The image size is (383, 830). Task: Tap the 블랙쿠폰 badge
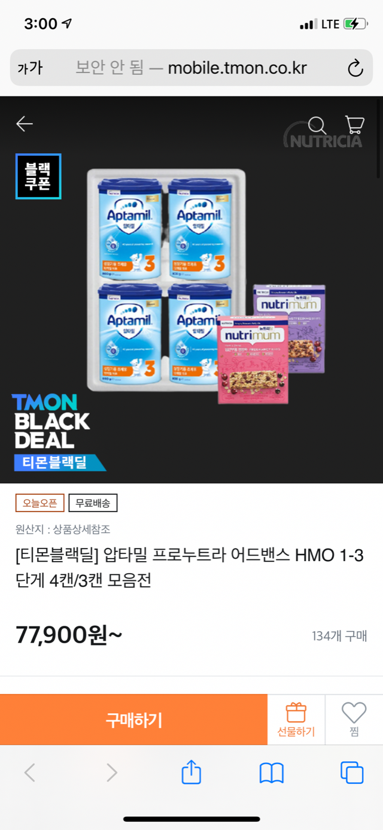click(x=38, y=176)
